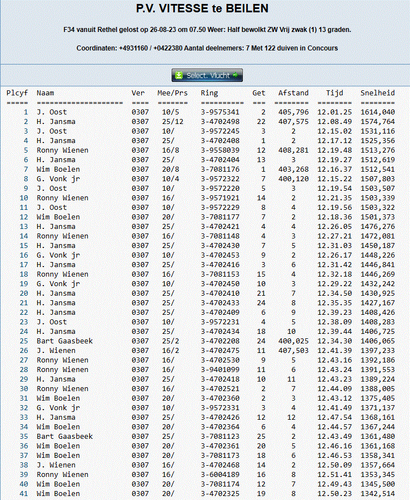Click time value 12.34.30
Image resolution: width=410 pixels, height=500 pixels.
tap(335, 341)
